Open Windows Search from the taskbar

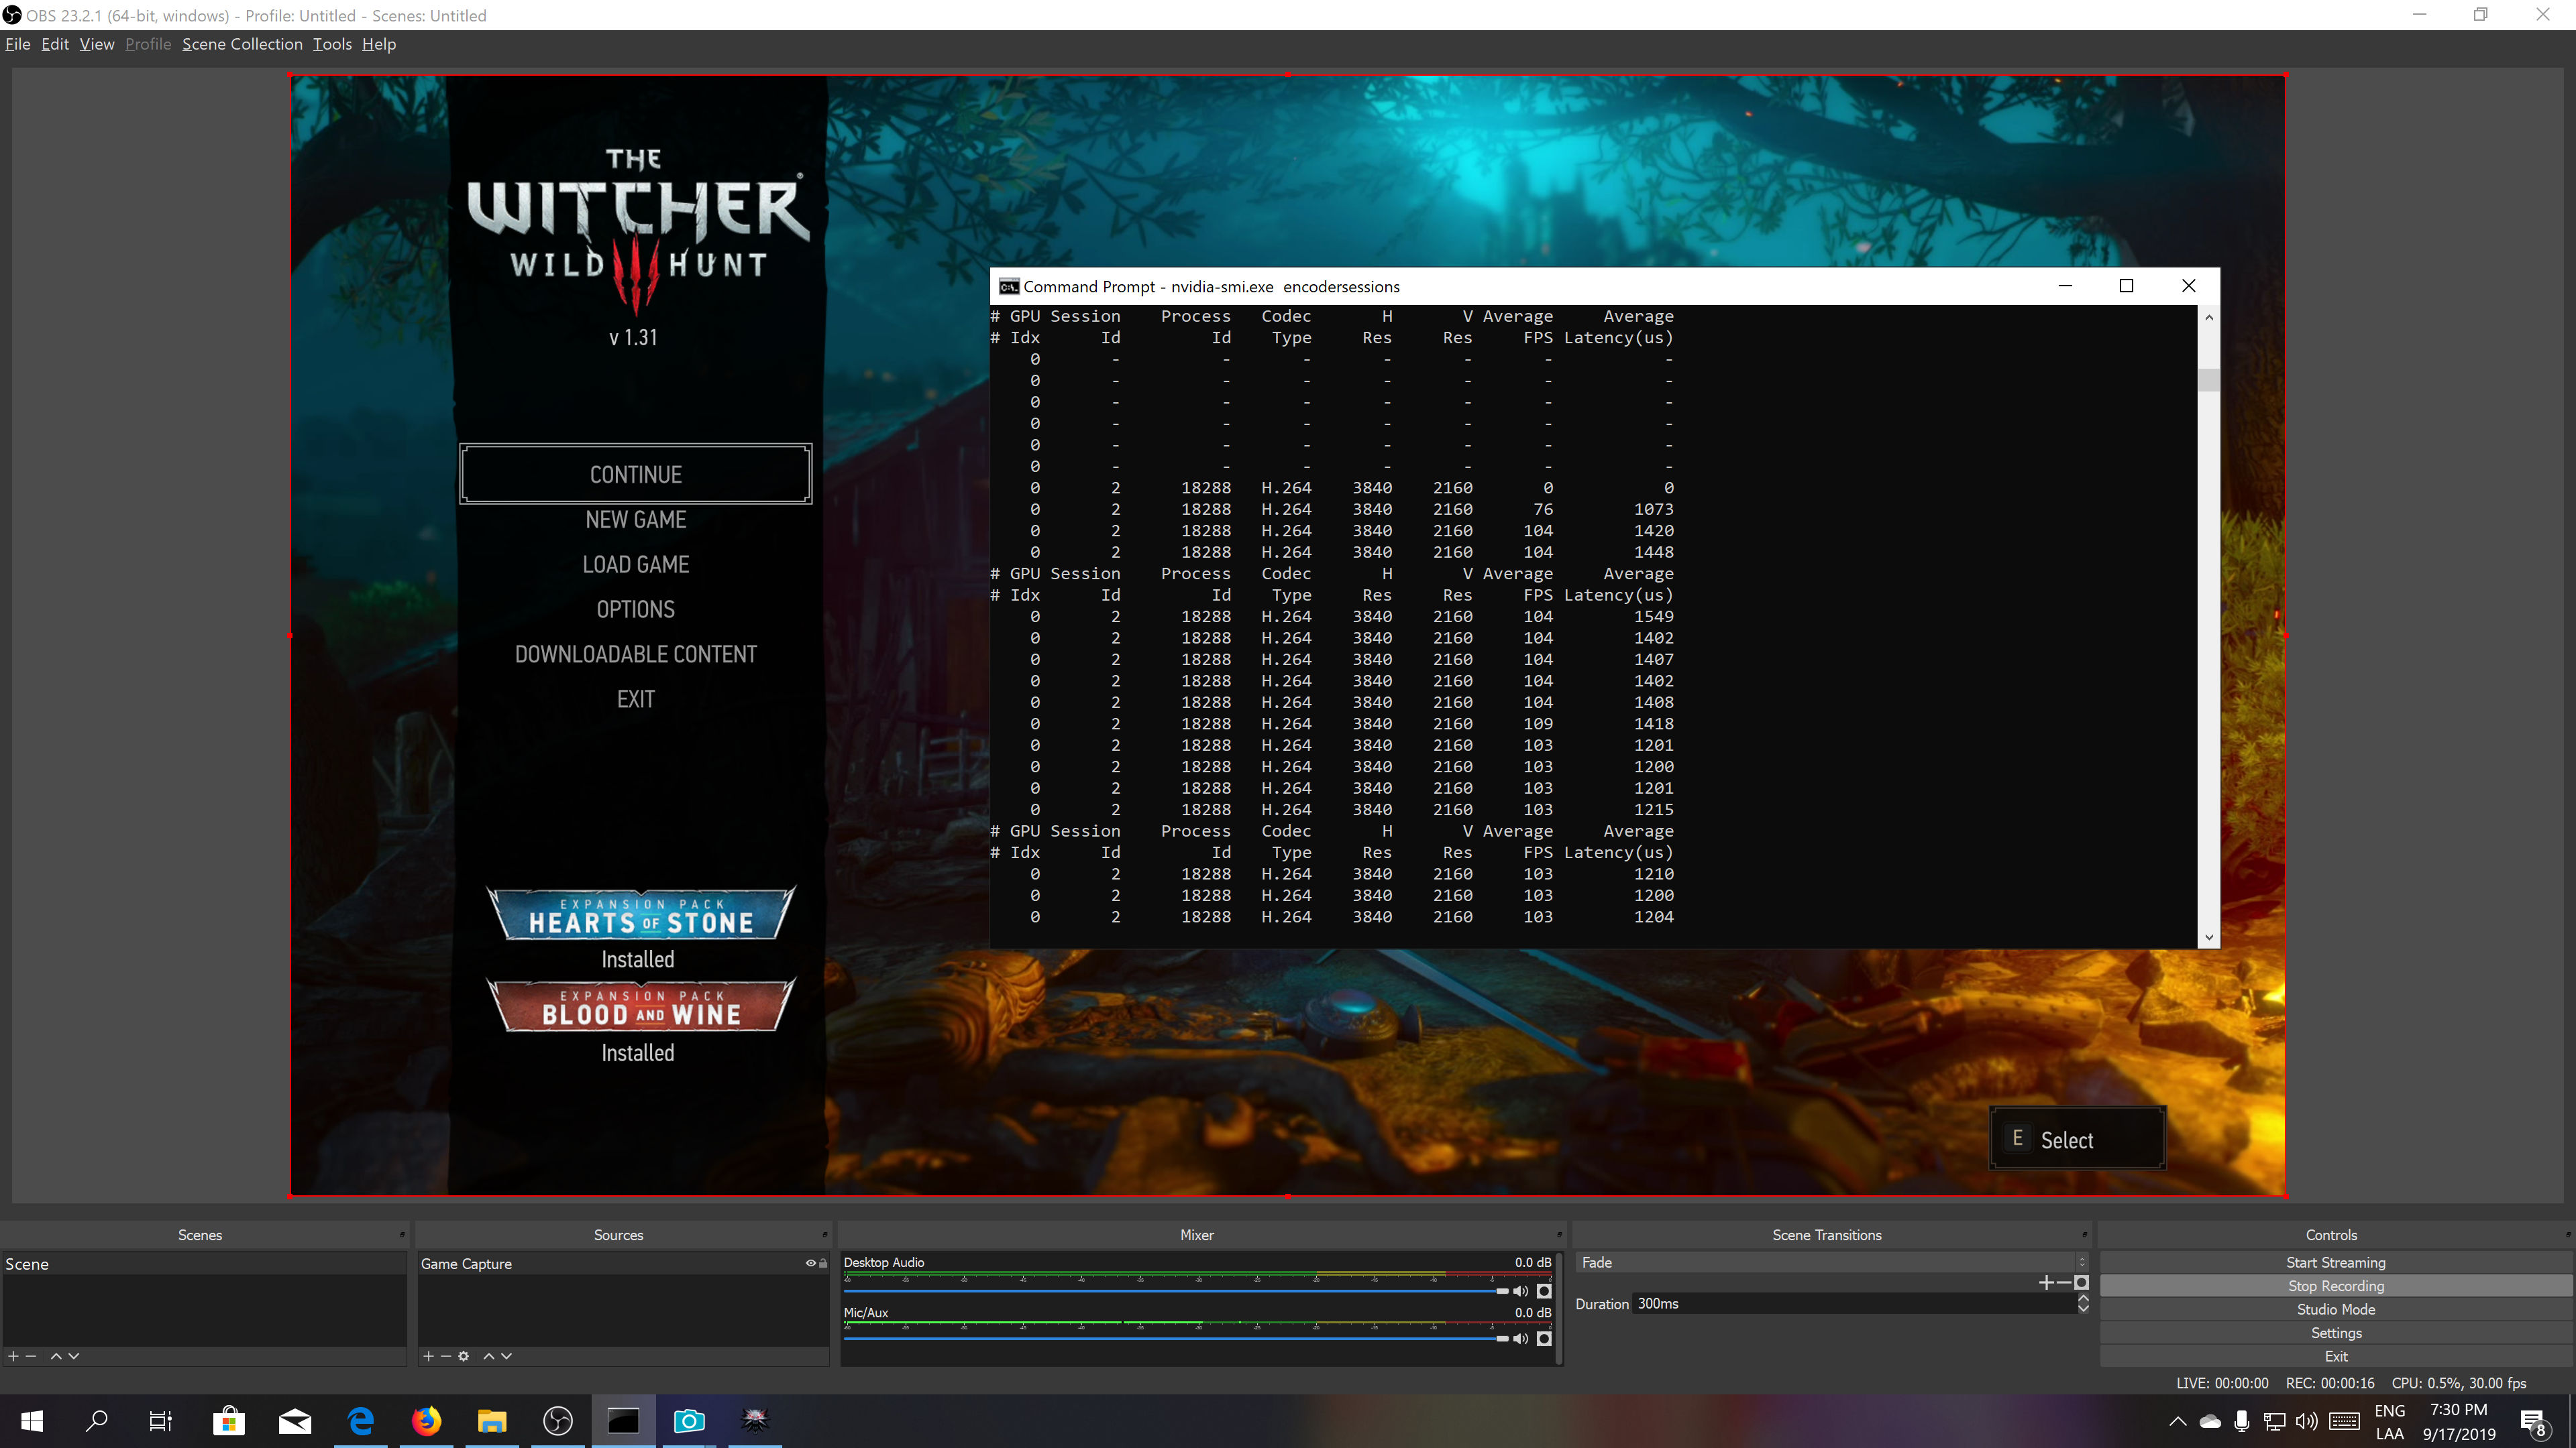96,1421
